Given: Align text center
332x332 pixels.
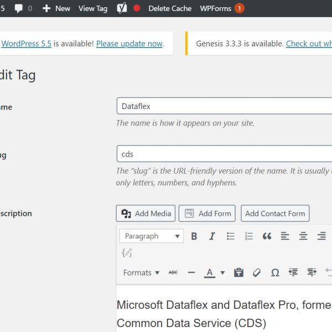Looking at the screenshot, I should (x=303, y=236).
